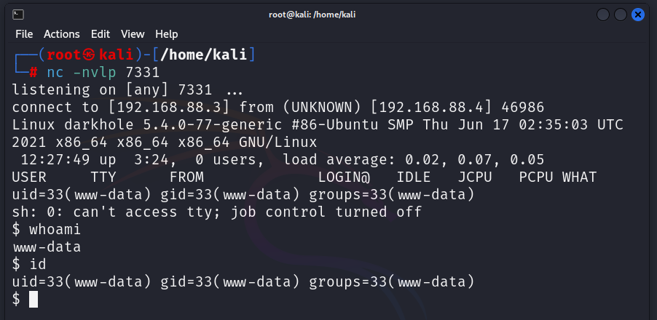Viewport: 657px width, 320px height.
Task: Click the terminal icon in the title bar
Action: [x=18, y=15]
